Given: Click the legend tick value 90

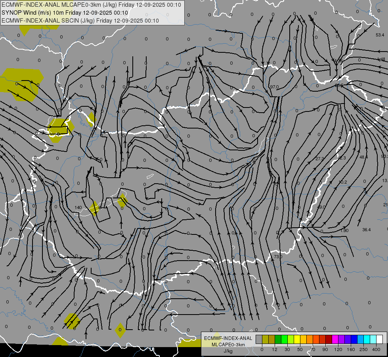Looking at the screenshot, I should coord(325,349).
